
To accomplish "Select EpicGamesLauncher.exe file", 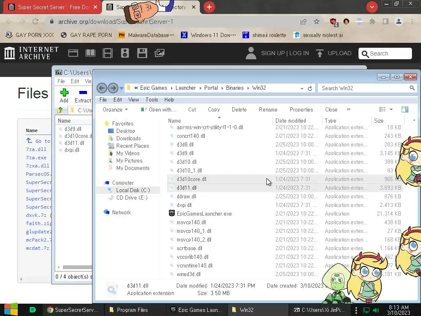I will 204,214.
